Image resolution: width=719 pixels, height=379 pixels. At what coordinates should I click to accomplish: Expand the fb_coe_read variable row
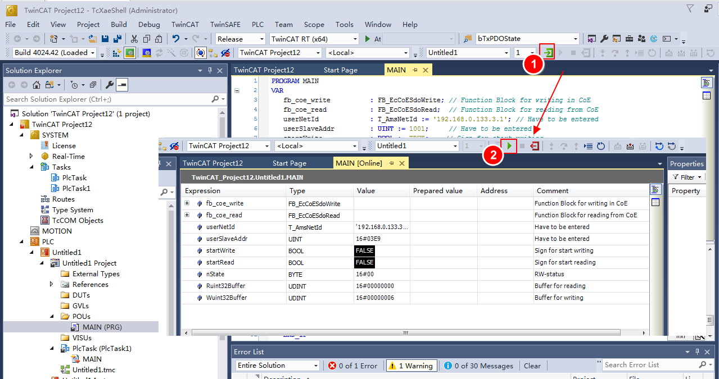187,215
